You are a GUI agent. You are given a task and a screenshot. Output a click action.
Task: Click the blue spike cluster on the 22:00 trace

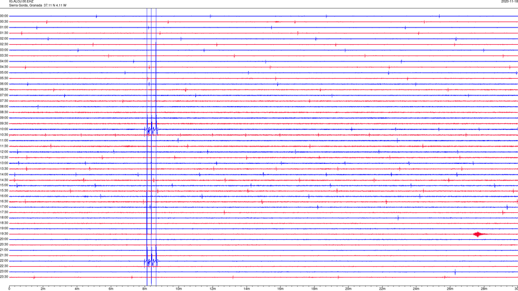pos(151,261)
